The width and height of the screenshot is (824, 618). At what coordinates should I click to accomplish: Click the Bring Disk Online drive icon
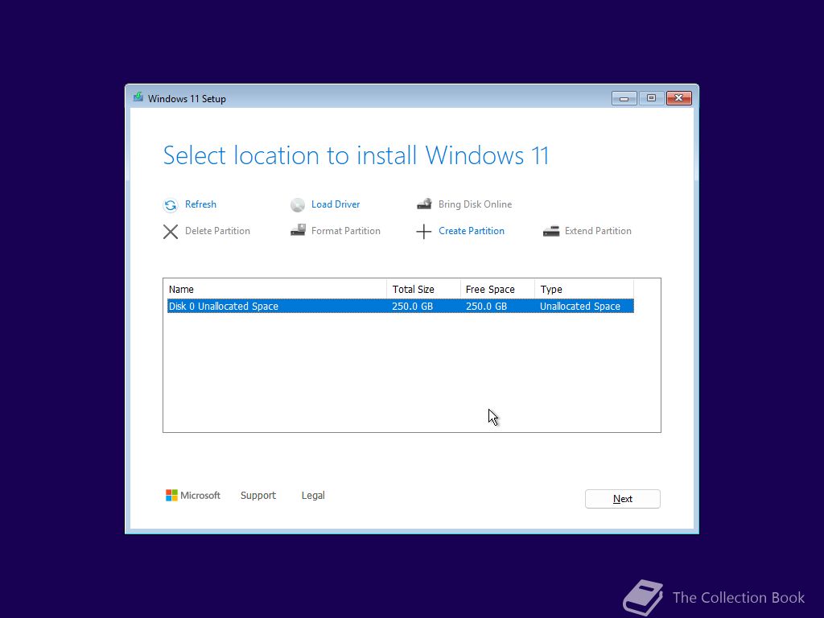[x=424, y=204]
